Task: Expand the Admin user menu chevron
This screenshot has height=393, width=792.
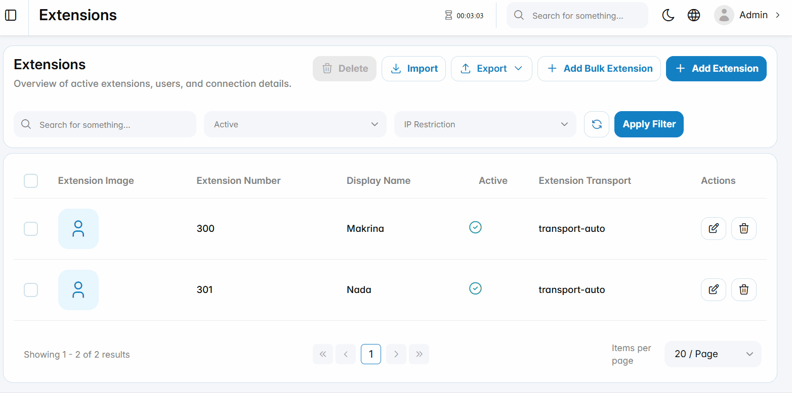Action: click(778, 15)
